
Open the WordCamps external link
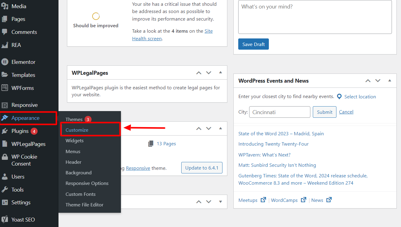289,200
